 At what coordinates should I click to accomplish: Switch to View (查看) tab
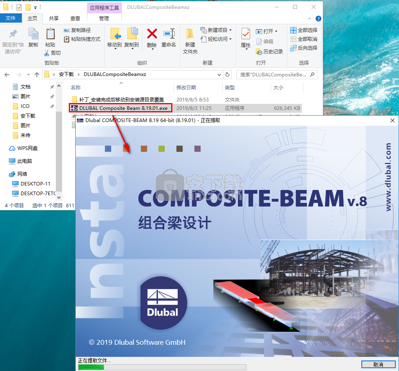75,18
